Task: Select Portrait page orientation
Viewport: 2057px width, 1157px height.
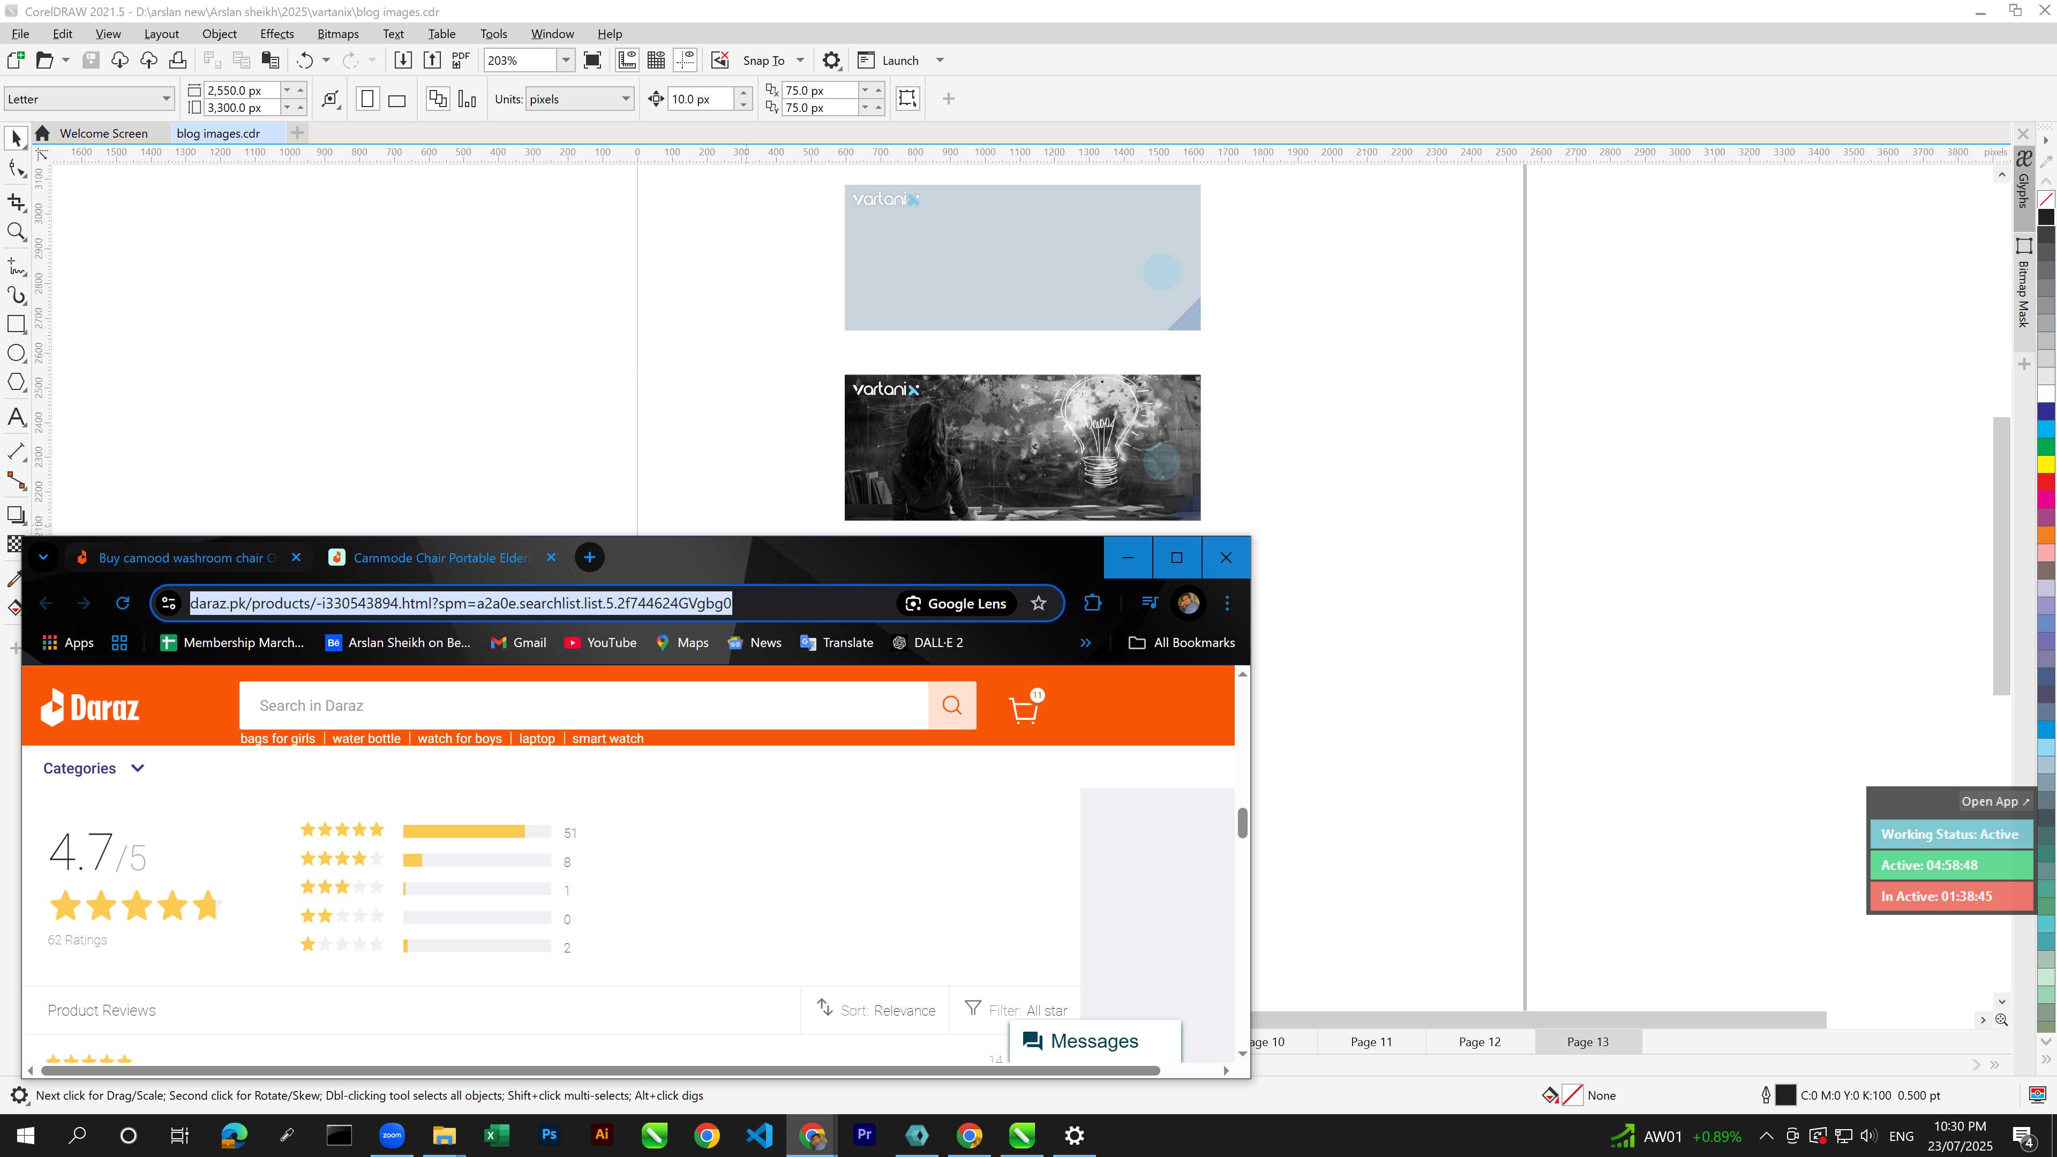Action: click(367, 99)
